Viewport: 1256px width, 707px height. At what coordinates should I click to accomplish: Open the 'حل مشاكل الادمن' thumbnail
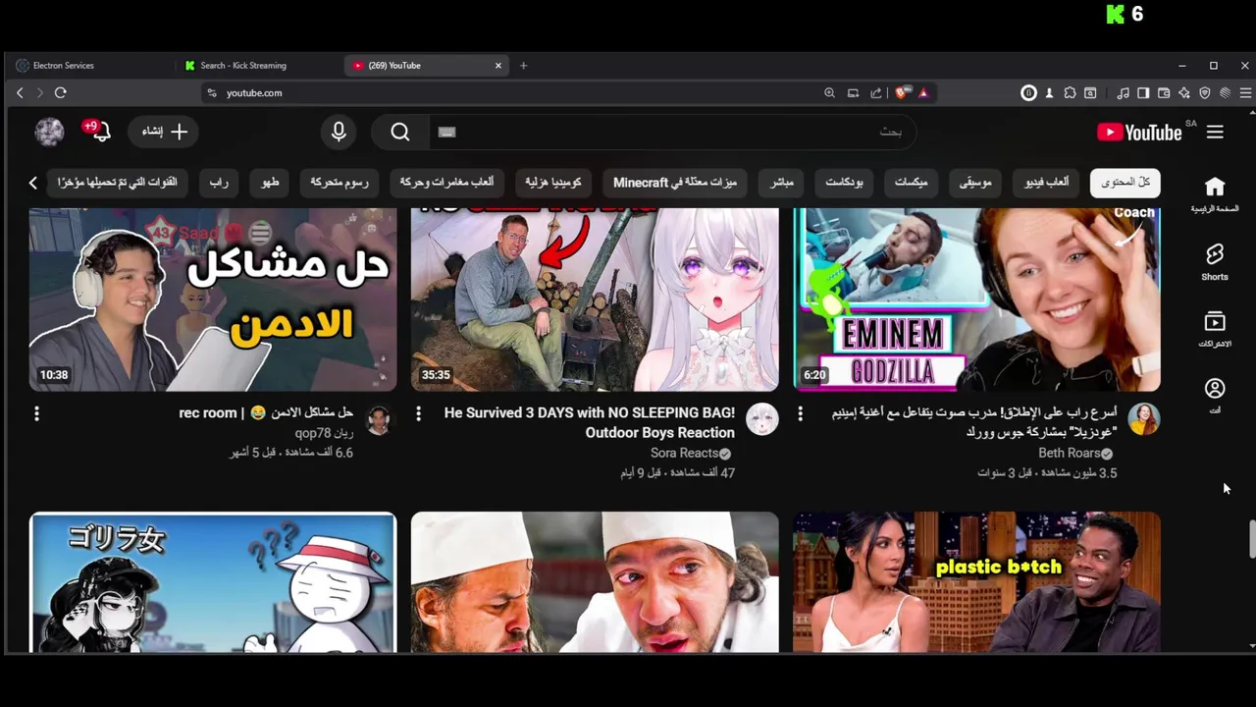[213, 299]
